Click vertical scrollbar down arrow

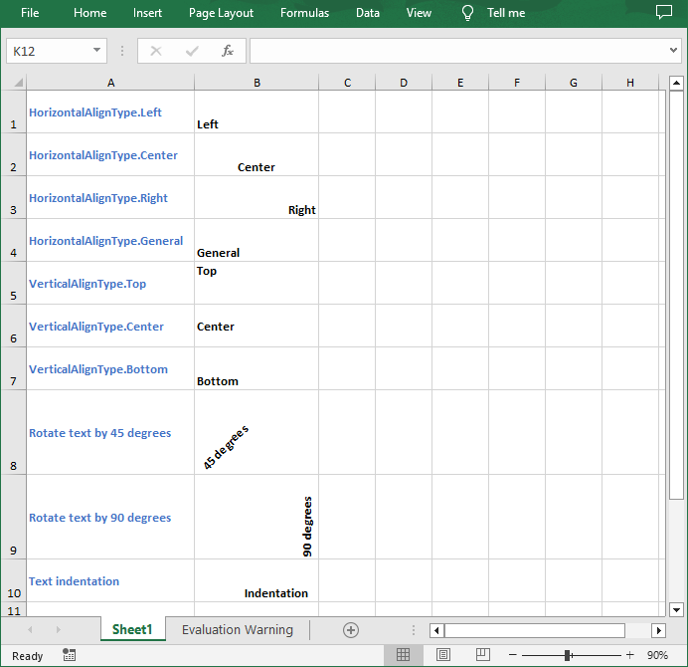click(676, 609)
